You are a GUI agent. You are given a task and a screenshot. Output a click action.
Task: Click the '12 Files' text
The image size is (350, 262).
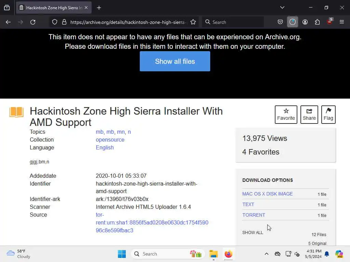tap(319, 235)
